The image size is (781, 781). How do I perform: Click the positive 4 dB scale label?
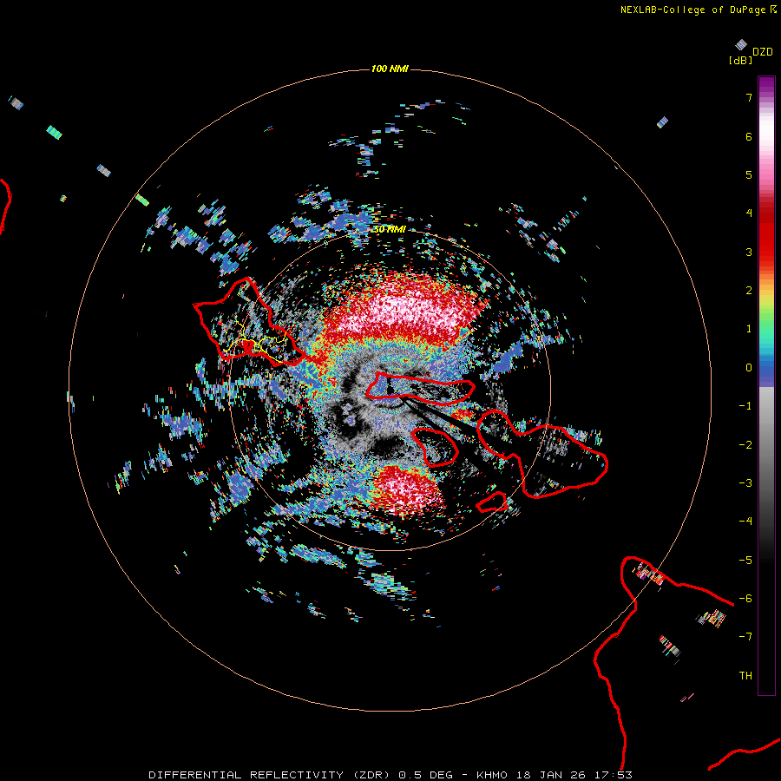pos(749,213)
